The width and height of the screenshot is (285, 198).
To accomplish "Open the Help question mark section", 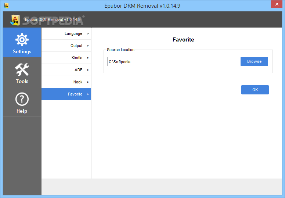I will tap(22, 102).
